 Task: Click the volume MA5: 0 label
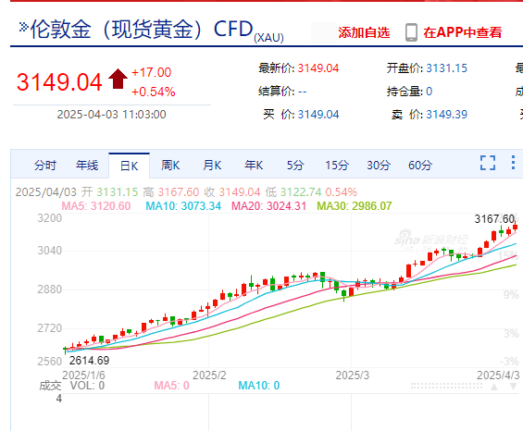pyautogui.click(x=171, y=386)
